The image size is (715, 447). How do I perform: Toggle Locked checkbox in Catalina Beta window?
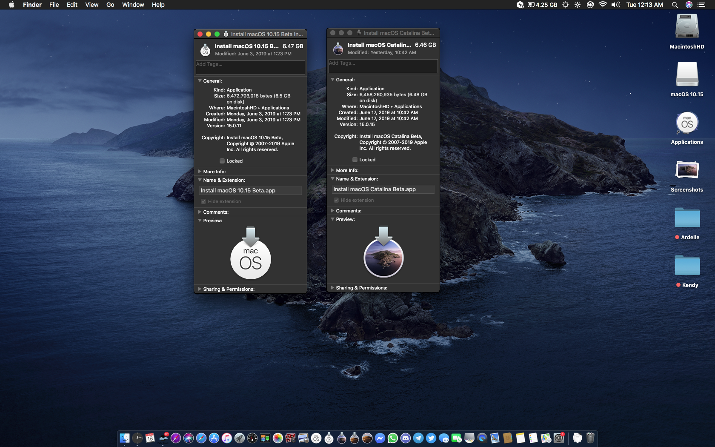[x=355, y=160]
